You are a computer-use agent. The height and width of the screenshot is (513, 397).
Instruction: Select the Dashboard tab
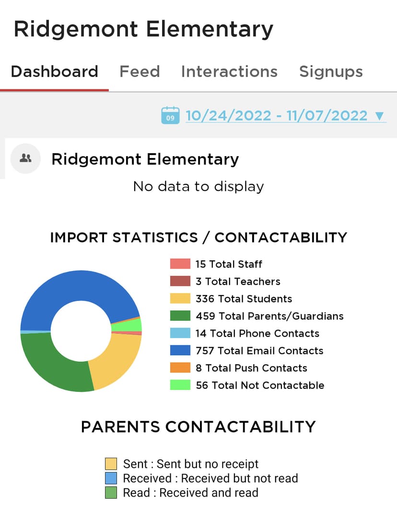tap(54, 72)
